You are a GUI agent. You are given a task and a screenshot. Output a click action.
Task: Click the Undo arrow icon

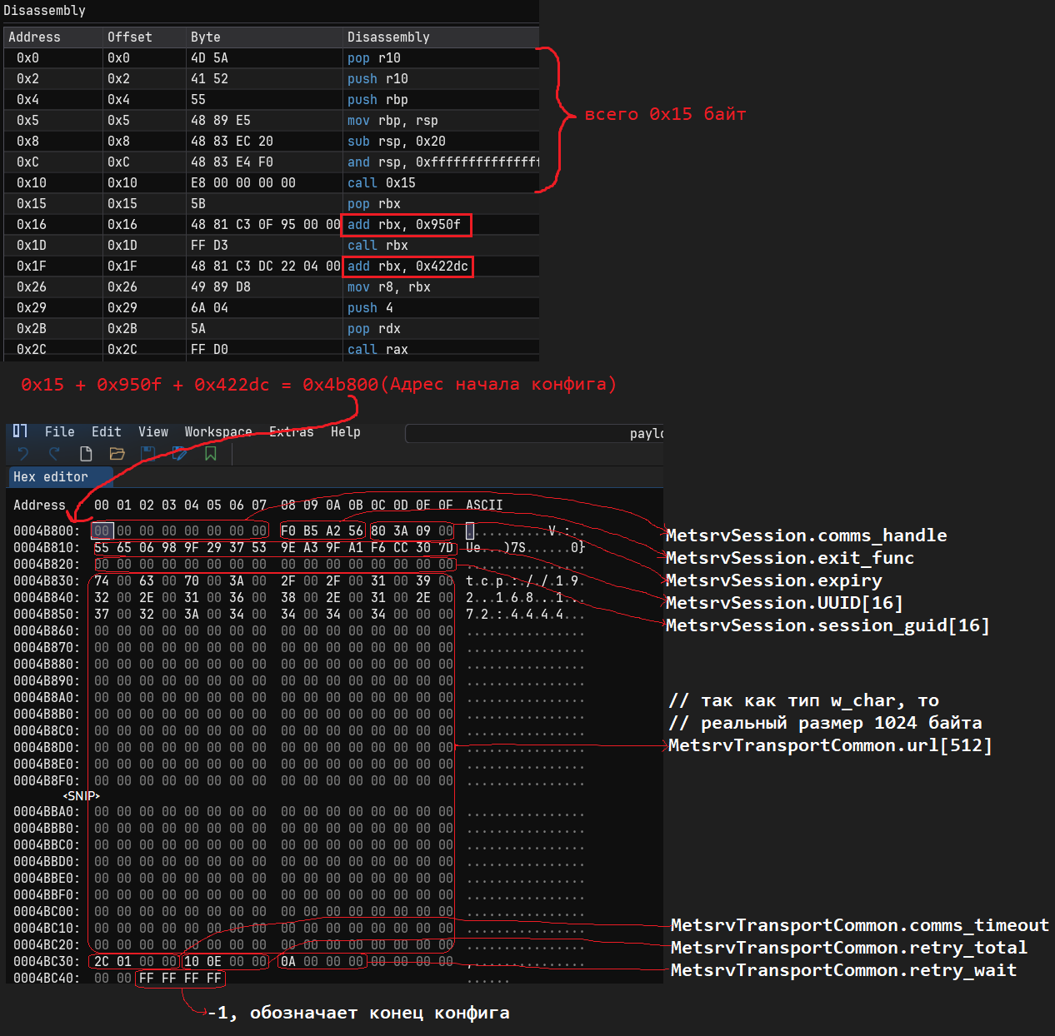(x=23, y=454)
